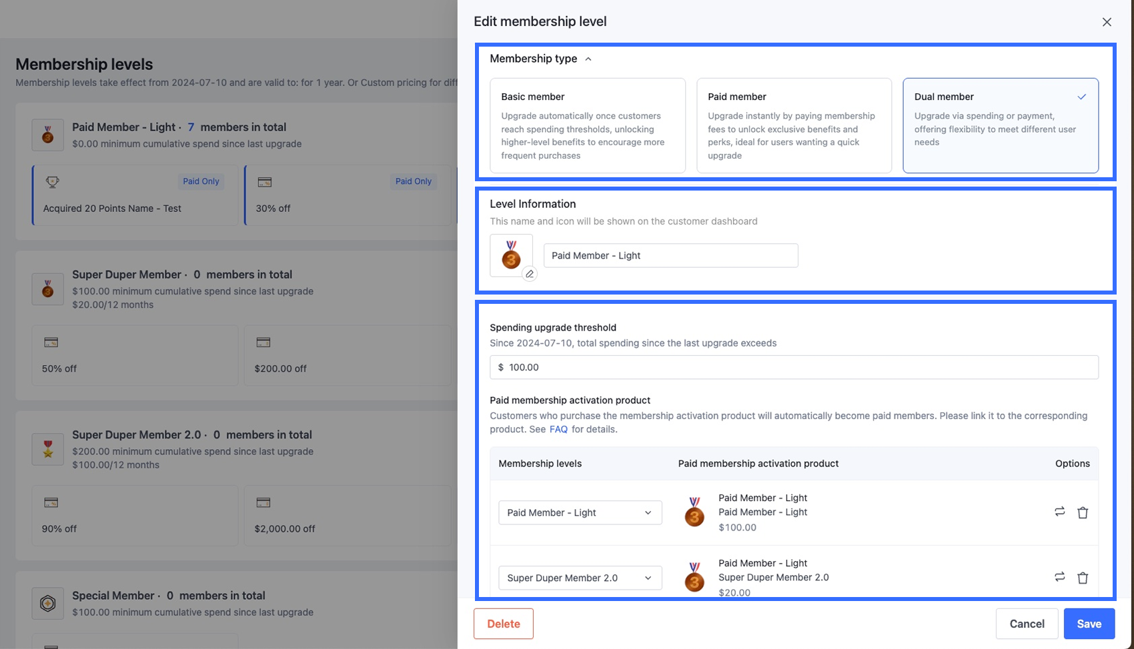The width and height of the screenshot is (1134, 649).
Task: Click the pencil edit icon on level badge
Action: point(530,274)
